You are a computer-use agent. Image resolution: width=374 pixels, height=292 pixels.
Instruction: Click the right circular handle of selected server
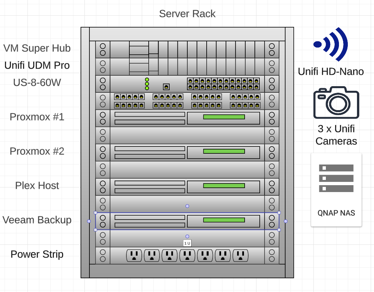coord(286,221)
